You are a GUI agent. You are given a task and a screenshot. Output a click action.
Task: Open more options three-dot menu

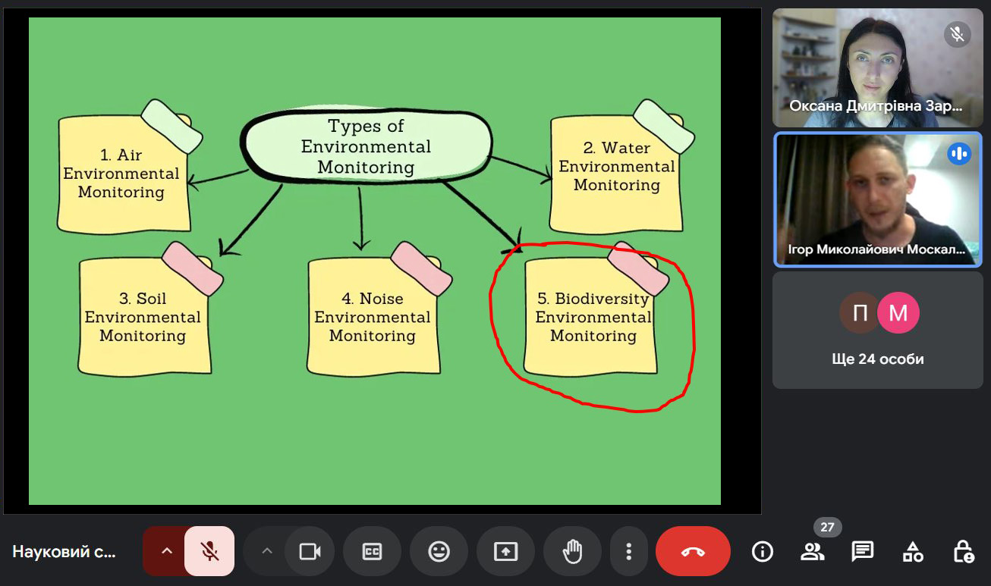pyautogui.click(x=628, y=551)
